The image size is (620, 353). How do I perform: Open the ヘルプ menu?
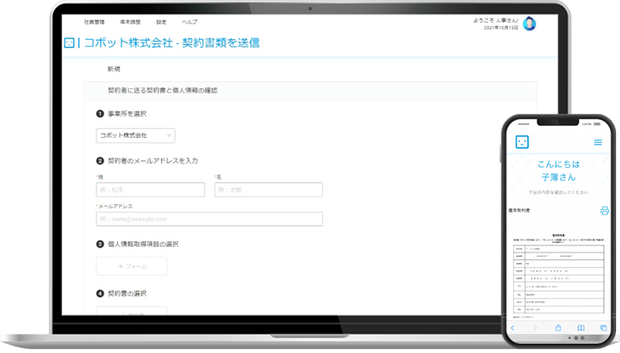click(189, 22)
